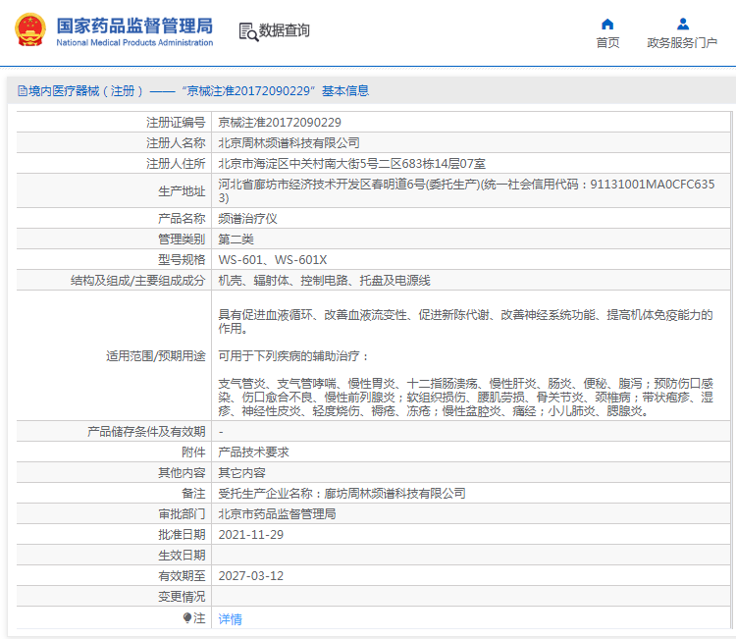This screenshot has height=639, width=736.
Task: Select approval date 2021-11-29
Action: [x=250, y=535]
